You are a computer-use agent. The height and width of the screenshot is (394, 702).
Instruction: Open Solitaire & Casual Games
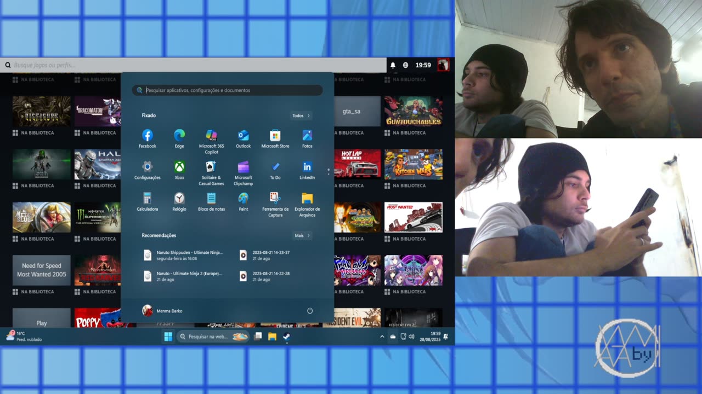pos(211,173)
